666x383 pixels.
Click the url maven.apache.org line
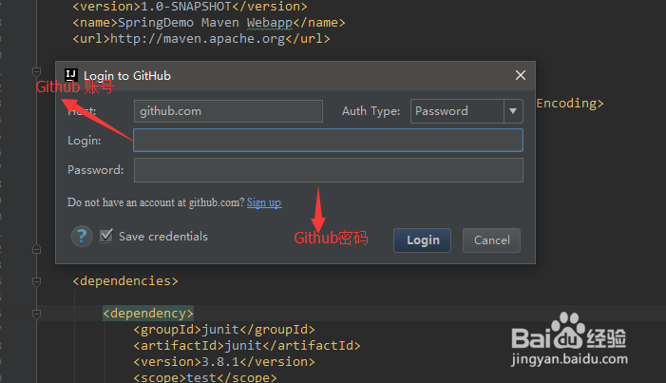pos(201,39)
